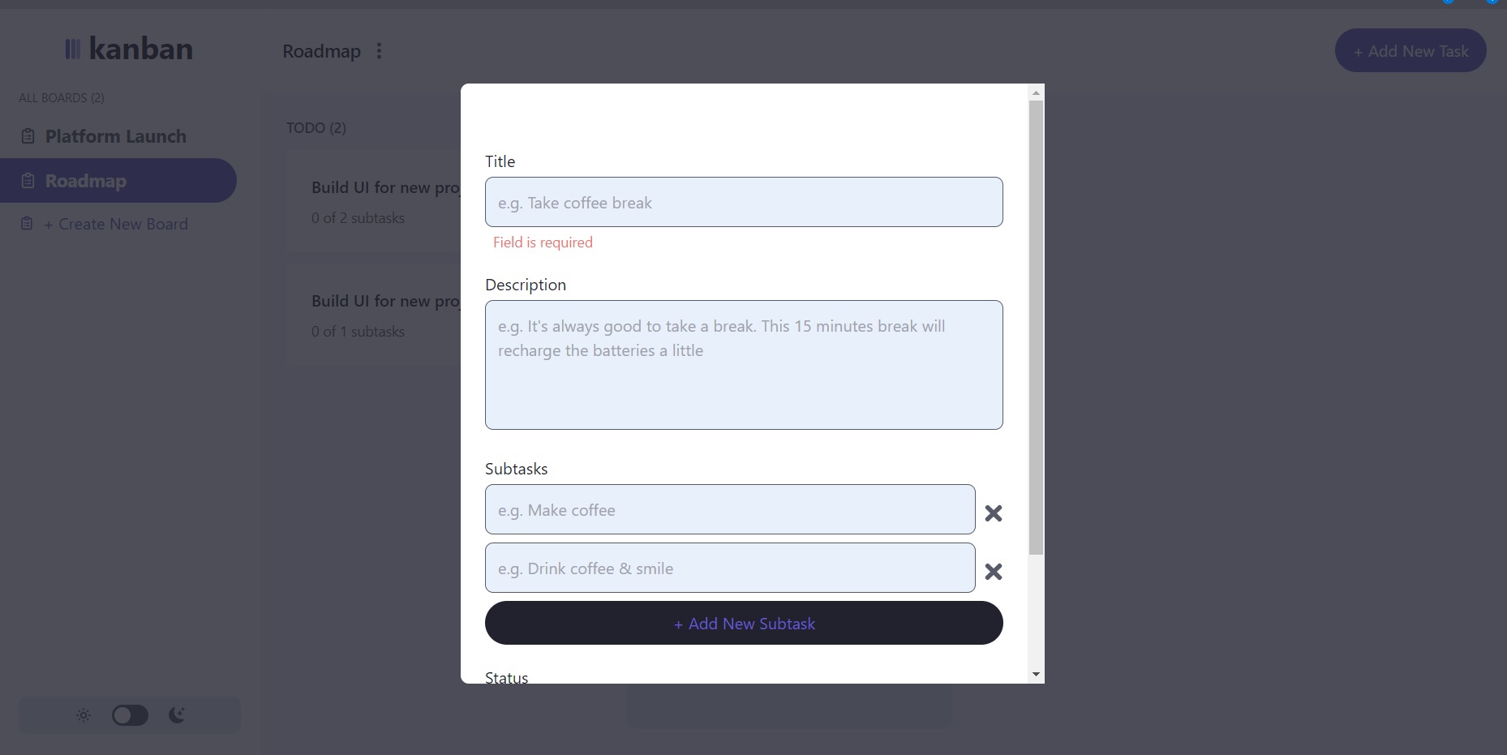
Task: Click the Add New Task button
Action: (x=1410, y=50)
